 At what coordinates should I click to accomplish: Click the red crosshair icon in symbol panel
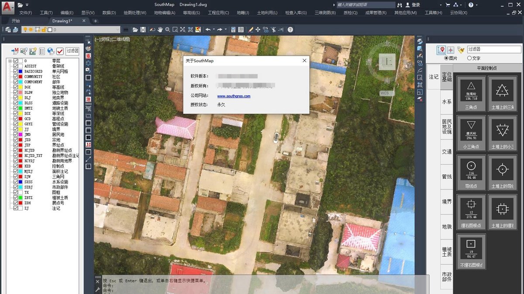(x=451, y=50)
